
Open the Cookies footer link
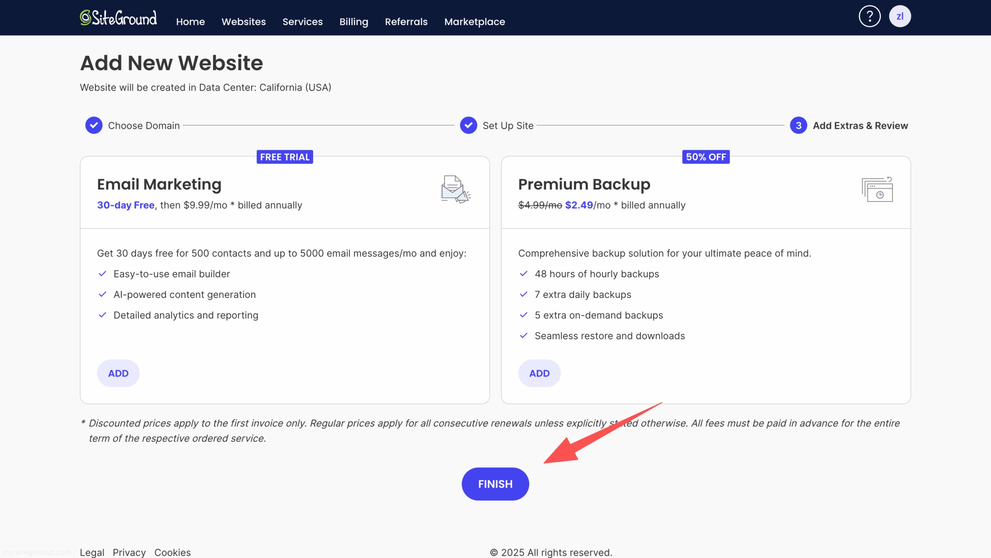(x=173, y=552)
